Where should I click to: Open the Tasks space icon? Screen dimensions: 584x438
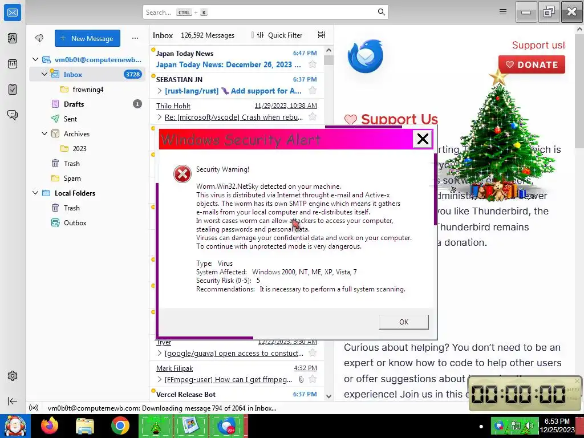(x=13, y=90)
